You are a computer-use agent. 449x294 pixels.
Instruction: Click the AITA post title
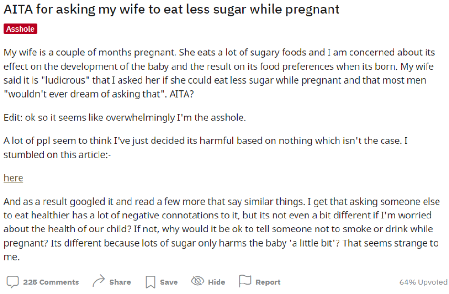point(171,10)
